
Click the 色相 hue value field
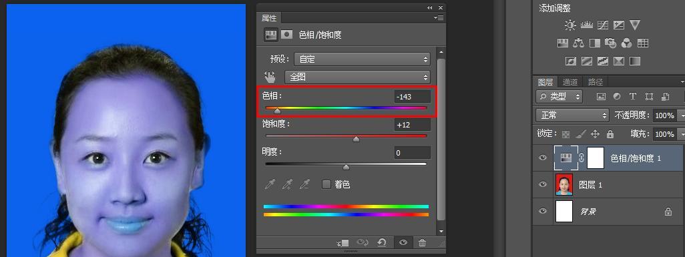(x=412, y=97)
